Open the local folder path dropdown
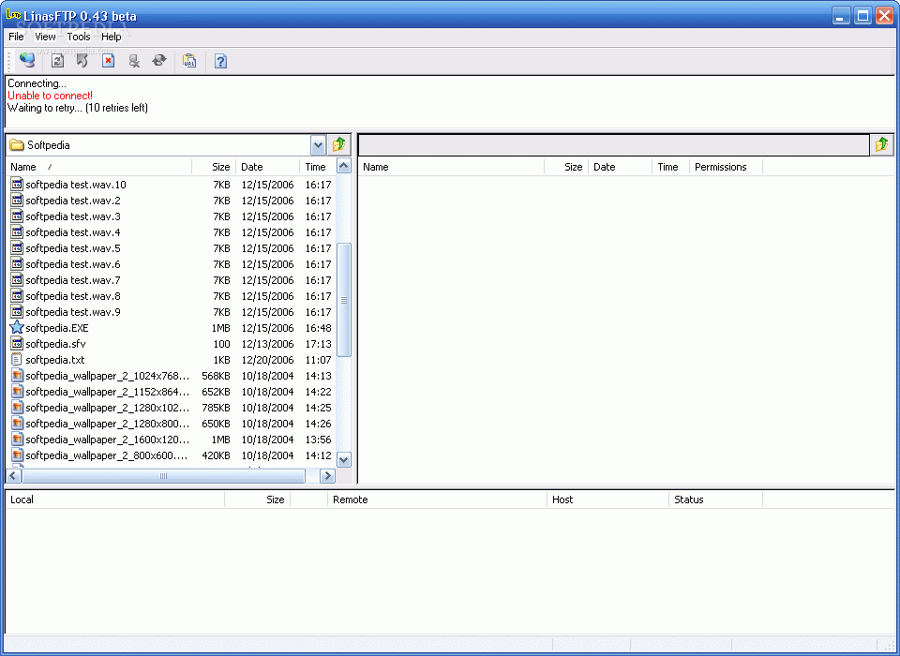Image resolution: width=900 pixels, height=656 pixels. (x=318, y=145)
